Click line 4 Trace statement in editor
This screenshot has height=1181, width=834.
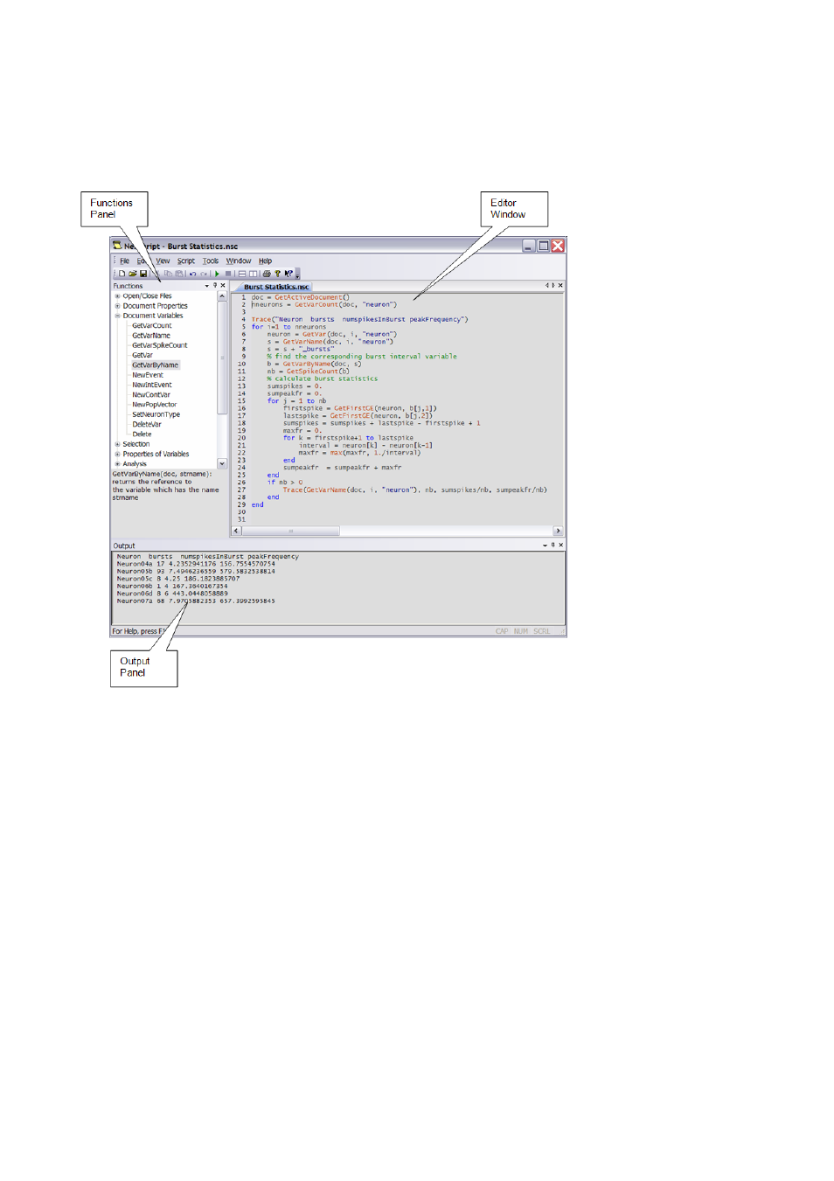tap(359, 319)
